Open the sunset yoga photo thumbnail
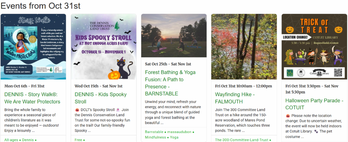This screenshot has height=142, width=348. click(x=174, y=36)
